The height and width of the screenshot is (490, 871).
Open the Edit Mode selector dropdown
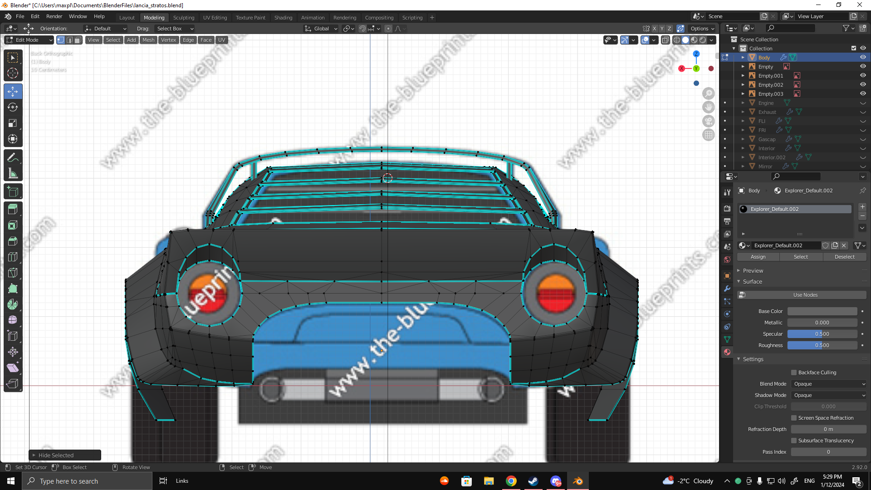pyautogui.click(x=29, y=40)
